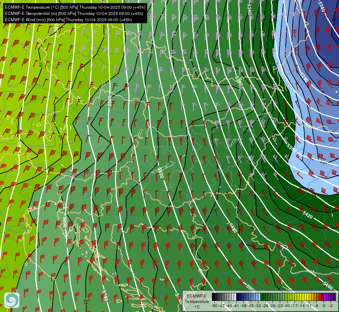Click the -38 value on the legend scale
Image resolution: width=339 pixels, height=312 pixels.
point(243,306)
